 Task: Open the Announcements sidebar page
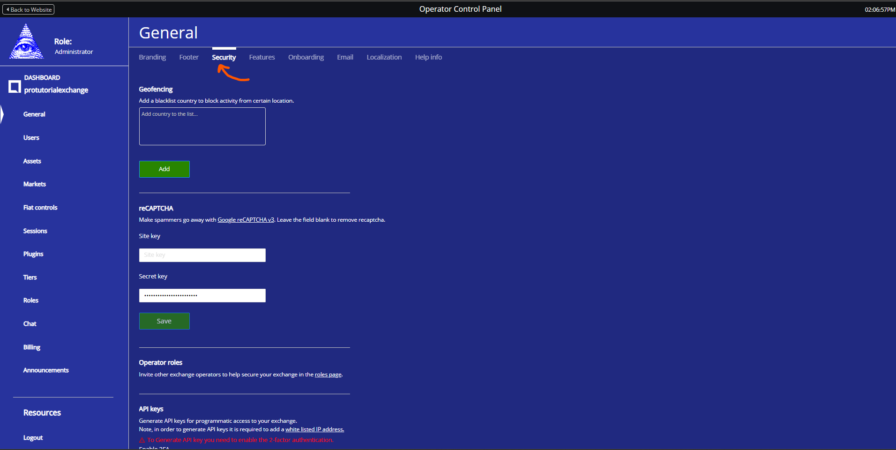pos(46,370)
